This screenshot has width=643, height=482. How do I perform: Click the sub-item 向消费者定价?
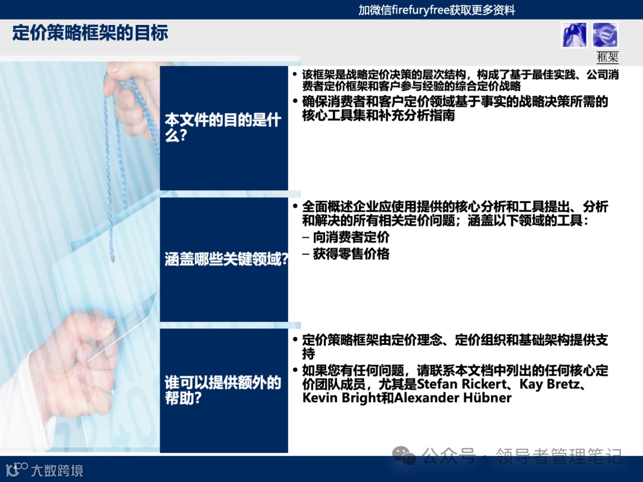click(x=346, y=237)
